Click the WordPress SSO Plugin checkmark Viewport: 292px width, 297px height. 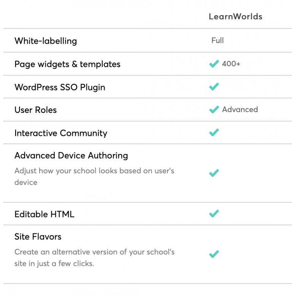click(x=214, y=87)
